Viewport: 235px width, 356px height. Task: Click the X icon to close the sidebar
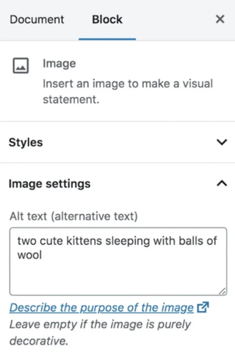point(220,19)
